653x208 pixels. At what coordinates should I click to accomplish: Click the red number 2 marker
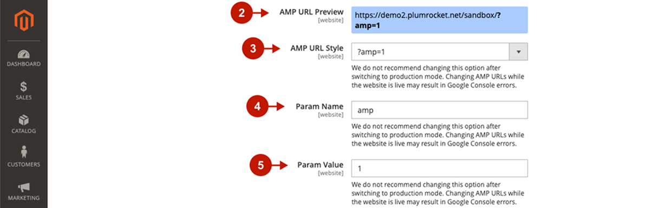pos(242,12)
